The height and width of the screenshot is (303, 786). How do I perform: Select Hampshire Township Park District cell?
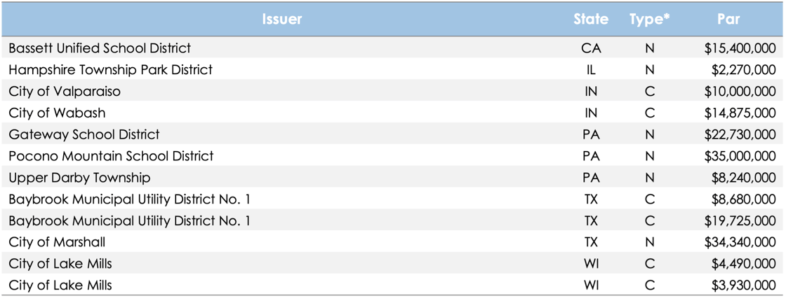click(x=111, y=70)
